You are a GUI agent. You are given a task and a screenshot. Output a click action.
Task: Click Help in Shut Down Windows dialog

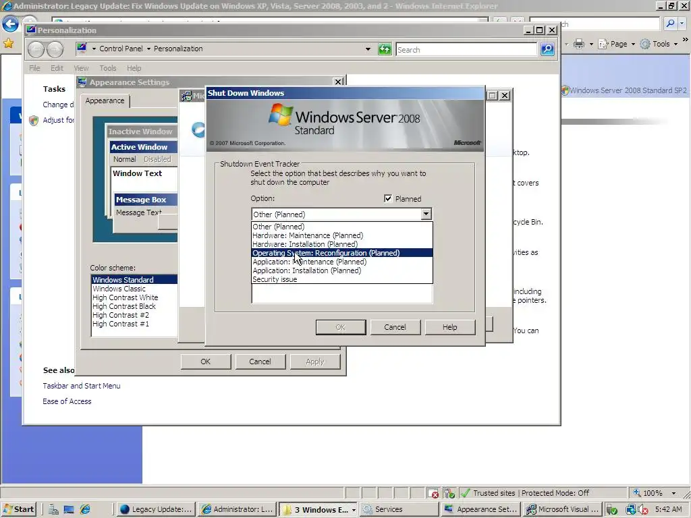pos(450,327)
